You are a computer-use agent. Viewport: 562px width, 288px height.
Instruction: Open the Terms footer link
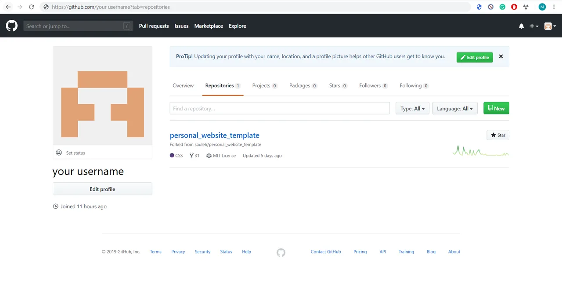pos(156,252)
